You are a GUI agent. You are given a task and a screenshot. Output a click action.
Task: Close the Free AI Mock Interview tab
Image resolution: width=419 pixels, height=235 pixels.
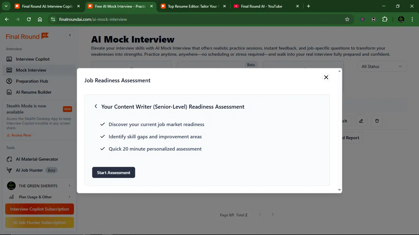click(x=152, y=6)
